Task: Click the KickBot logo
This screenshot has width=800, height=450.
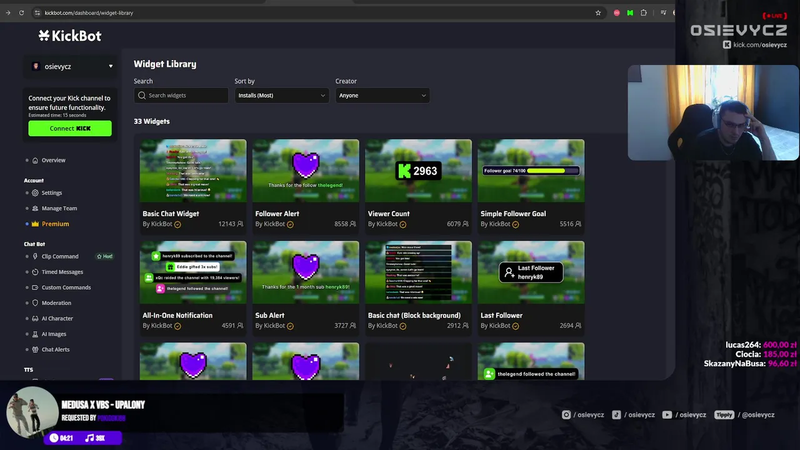Action: (70, 36)
